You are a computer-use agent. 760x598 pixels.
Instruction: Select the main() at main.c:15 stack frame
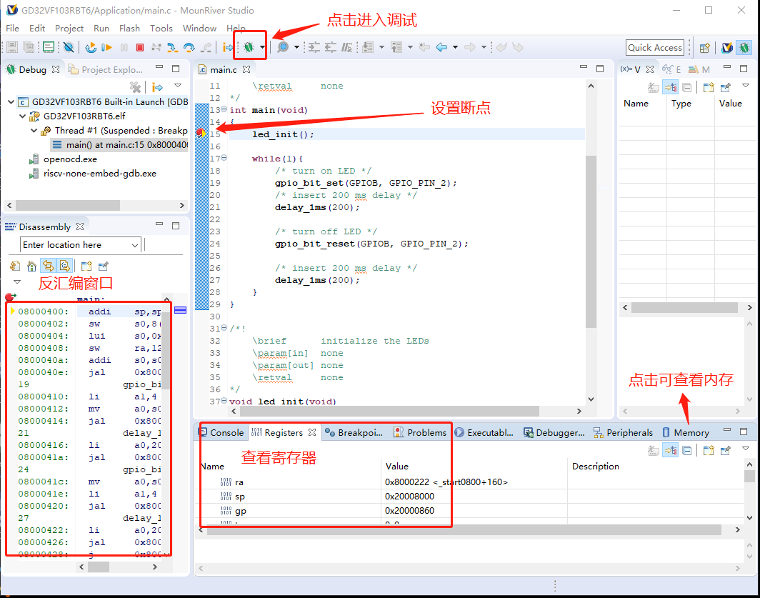point(119,144)
